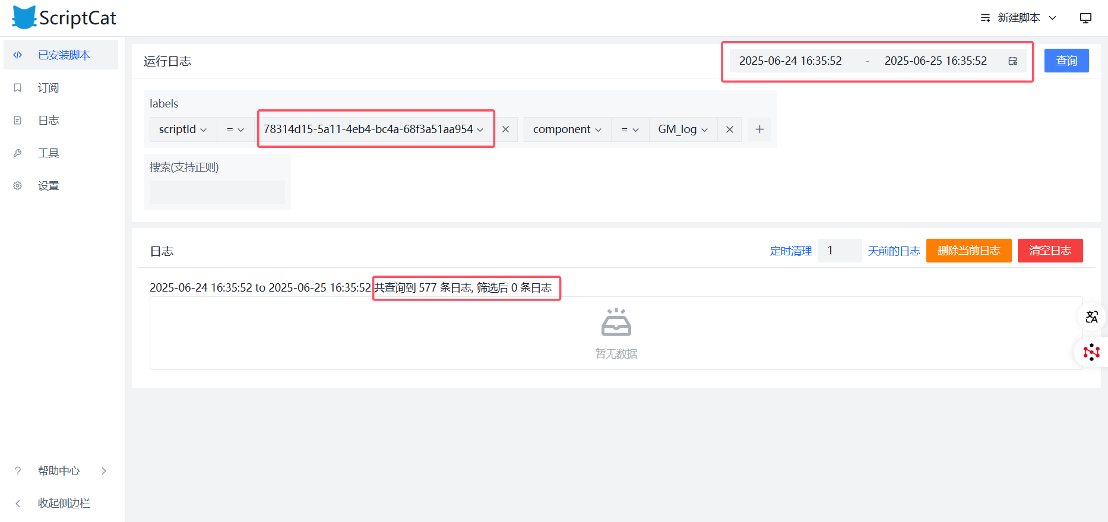The width and height of the screenshot is (1108, 522).
Task: Focus the 搜索(支持正则) search field
Action: (217, 192)
